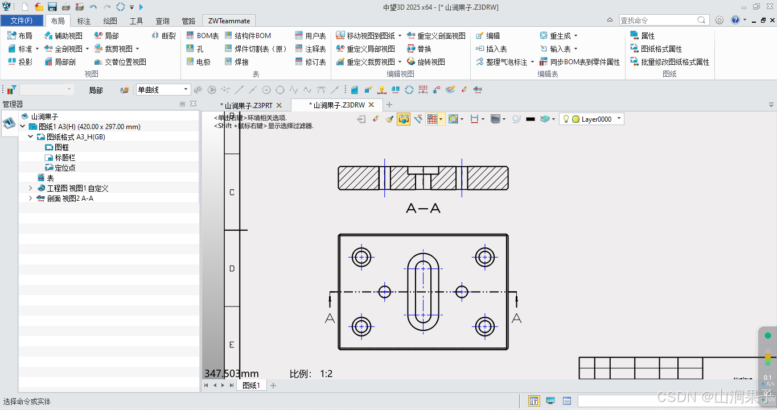Select the 交替位置视图 tool
The width and height of the screenshot is (777, 410).
(x=120, y=62)
